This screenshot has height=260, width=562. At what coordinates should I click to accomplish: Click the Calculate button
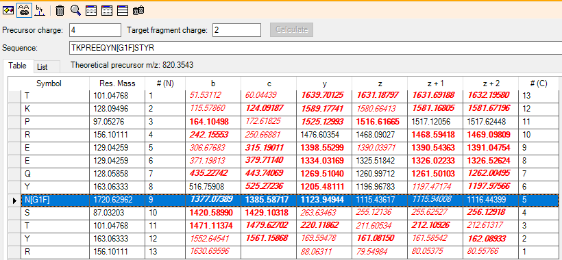pos(291,29)
